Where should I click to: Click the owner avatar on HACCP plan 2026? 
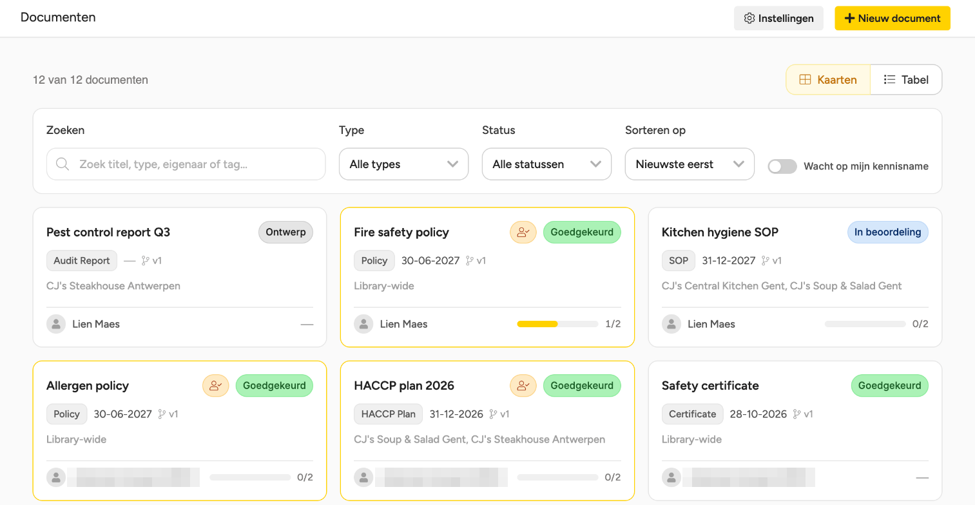363,477
